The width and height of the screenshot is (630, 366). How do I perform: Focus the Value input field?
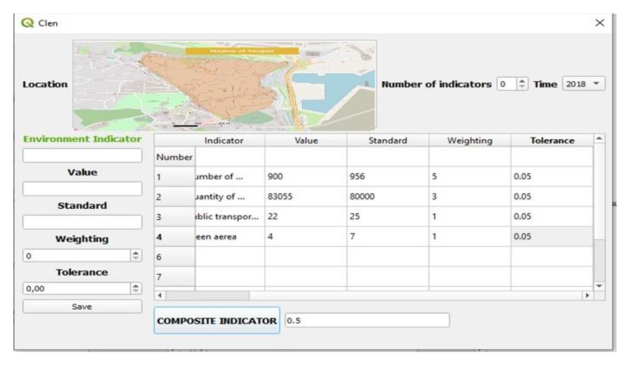(x=82, y=189)
